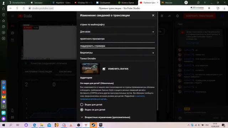Image resolution: width=228 pixels, height=128 pixels.
Task: Switch to the DonationAlerts browser tab
Action: (17, 2)
